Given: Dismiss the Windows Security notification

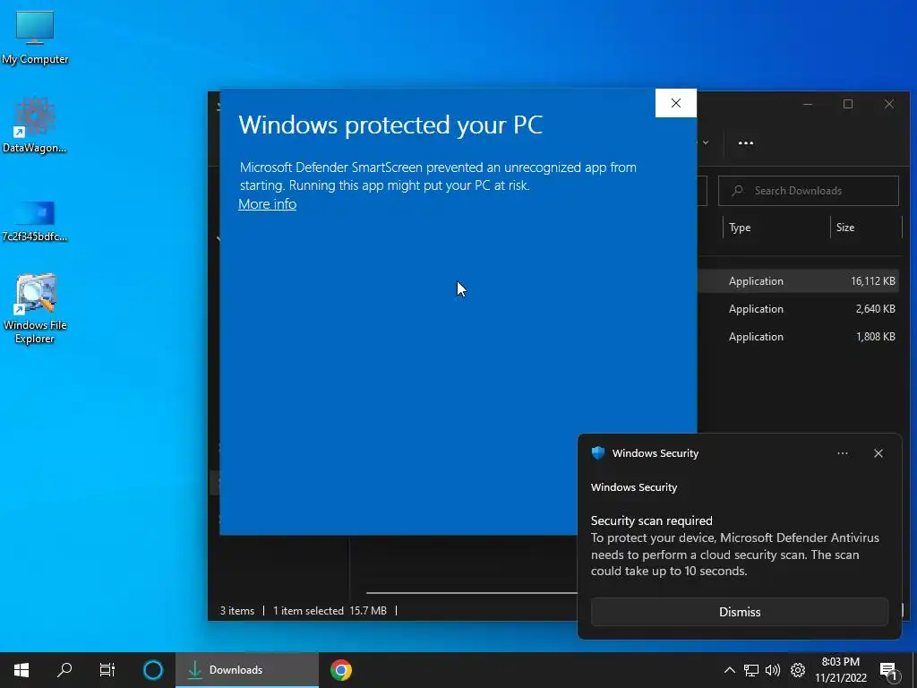Looking at the screenshot, I should (739, 612).
